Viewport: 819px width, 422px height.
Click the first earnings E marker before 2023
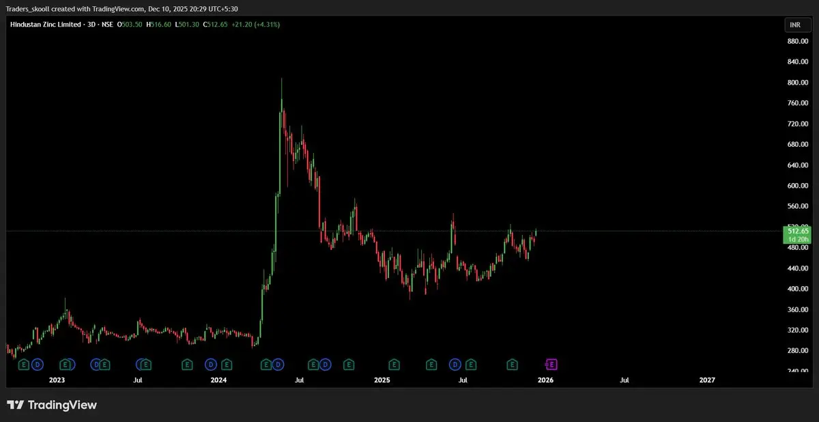tap(23, 364)
